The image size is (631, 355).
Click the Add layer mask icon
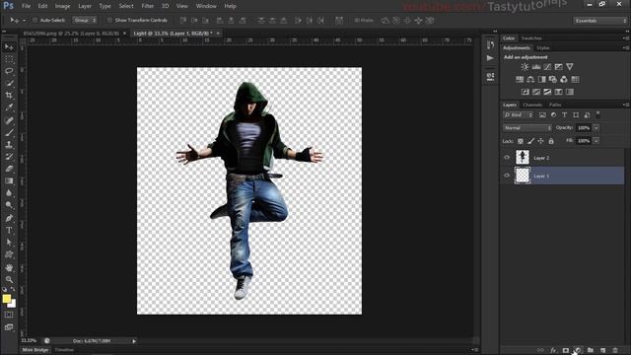click(565, 350)
